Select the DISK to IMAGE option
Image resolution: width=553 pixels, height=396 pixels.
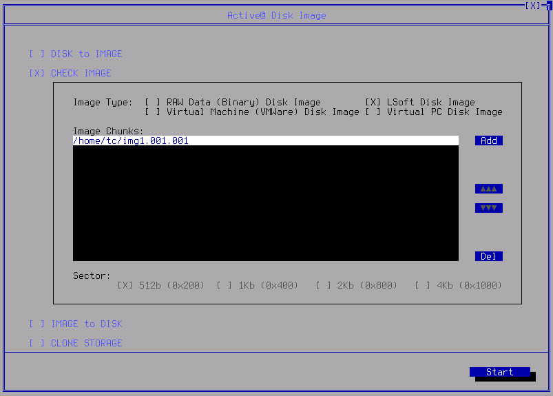(76, 54)
